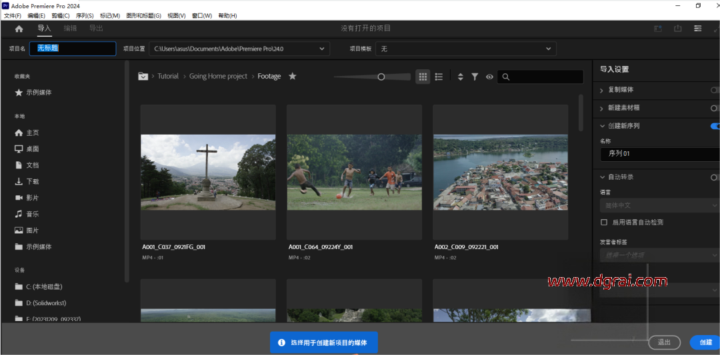720x355 pixels.
Task: Click the sort order arrows icon
Action: tap(460, 77)
